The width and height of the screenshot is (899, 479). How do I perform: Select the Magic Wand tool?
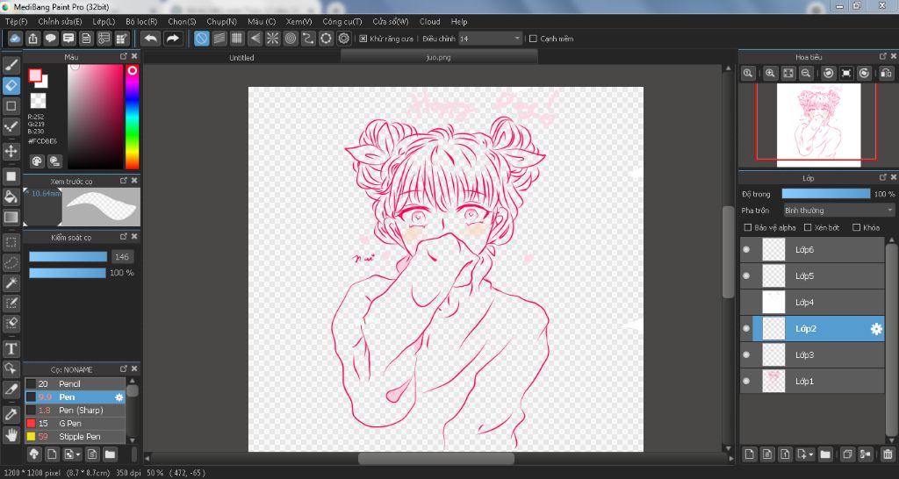point(11,282)
